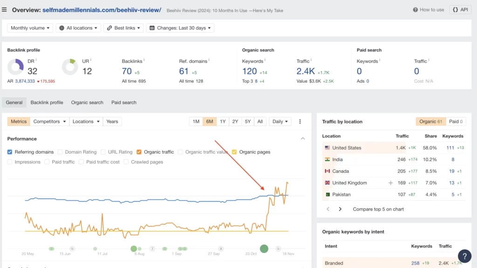Select the 1Y time range

(x=223, y=121)
